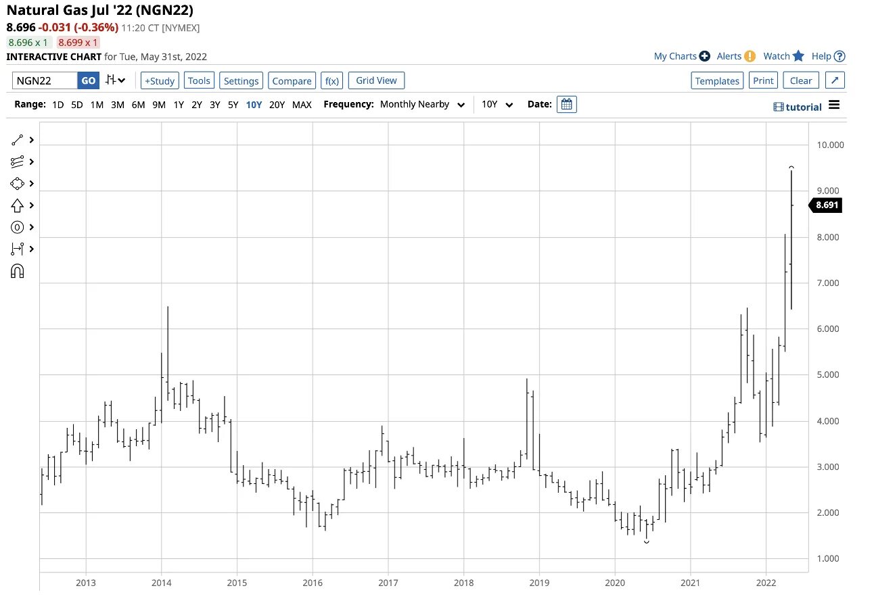Select the 1D range
This screenshot has width=874, height=607.
coord(58,105)
